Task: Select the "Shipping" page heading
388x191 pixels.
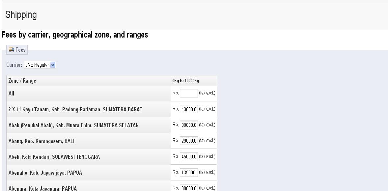Action: tap(21, 15)
